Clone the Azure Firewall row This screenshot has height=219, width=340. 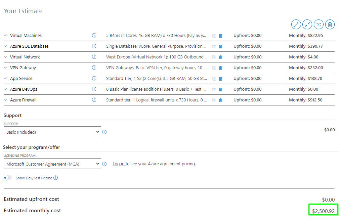(x=214, y=100)
